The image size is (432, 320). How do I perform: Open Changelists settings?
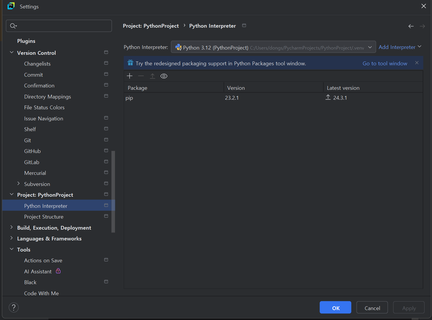pyautogui.click(x=37, y=64)
